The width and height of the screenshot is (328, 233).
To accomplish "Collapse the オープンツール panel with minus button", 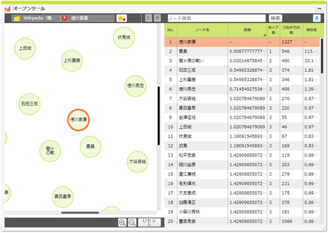I will tap(319, 8).
